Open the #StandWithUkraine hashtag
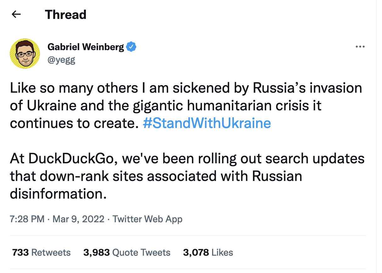The width and height of the screenshot is (382, 273). (x=207, y=123)
